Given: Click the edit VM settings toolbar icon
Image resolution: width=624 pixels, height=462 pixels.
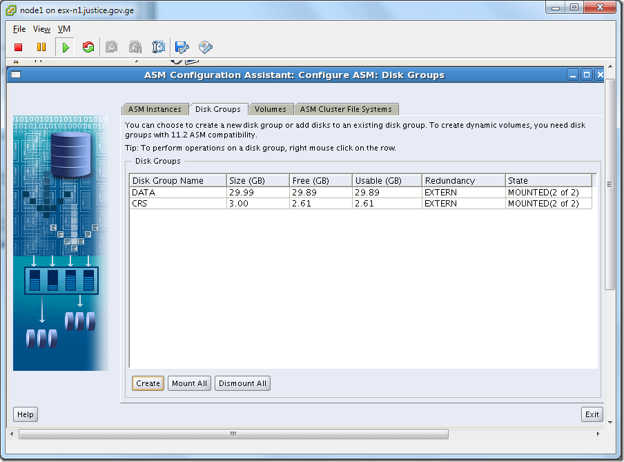Looking at the screenshot, I should pos(182,47).
